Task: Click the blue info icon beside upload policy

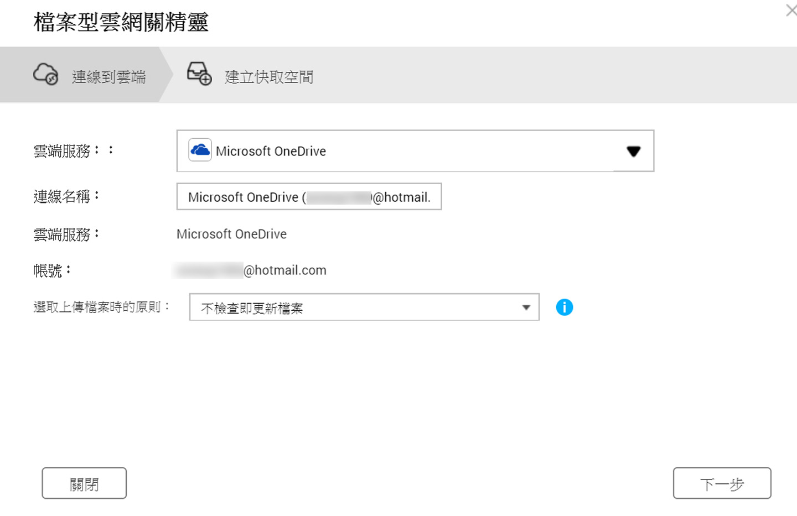Action: click(564, 307)
